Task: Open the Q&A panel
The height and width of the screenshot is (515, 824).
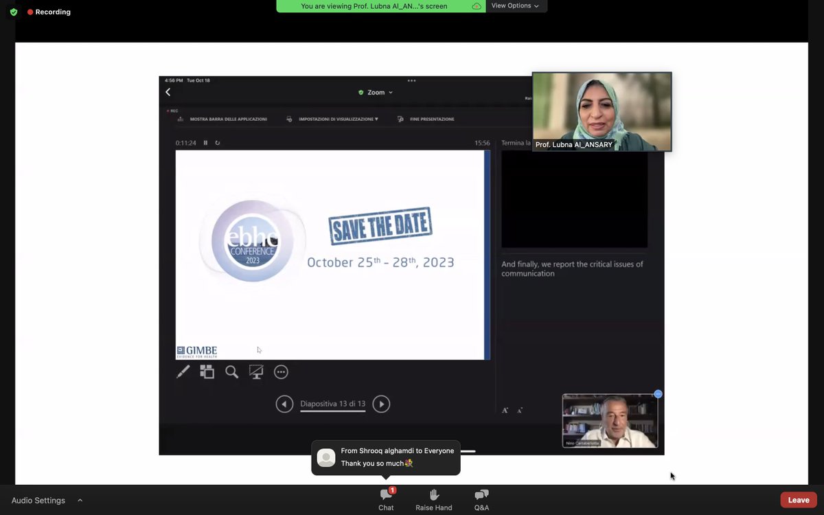Action: click(x=481, y=499)
